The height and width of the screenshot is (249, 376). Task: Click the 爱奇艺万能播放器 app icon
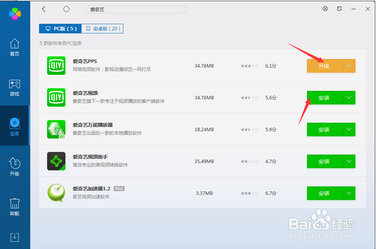(56, 129)
